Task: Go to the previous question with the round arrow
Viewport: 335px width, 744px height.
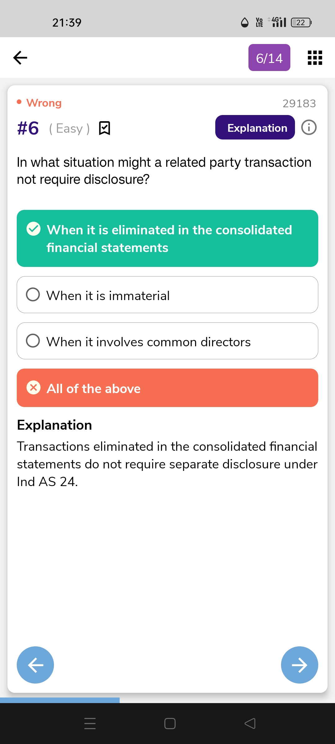Action: click(35, 665)
